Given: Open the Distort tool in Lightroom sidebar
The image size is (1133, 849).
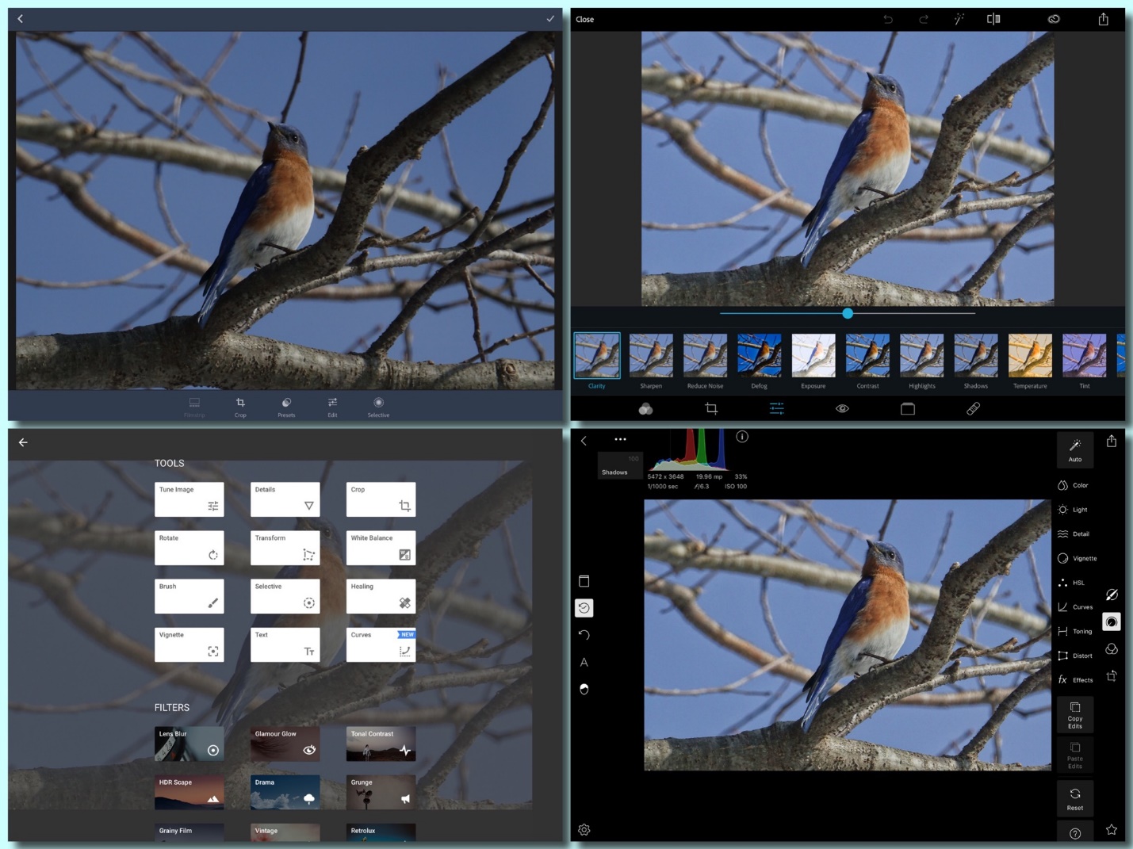Looking at the screenshot, I should tap(1076, 656).
